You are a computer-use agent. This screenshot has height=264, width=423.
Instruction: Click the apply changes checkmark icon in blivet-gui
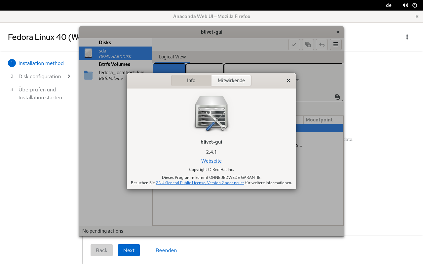click(x=294, y=45)
